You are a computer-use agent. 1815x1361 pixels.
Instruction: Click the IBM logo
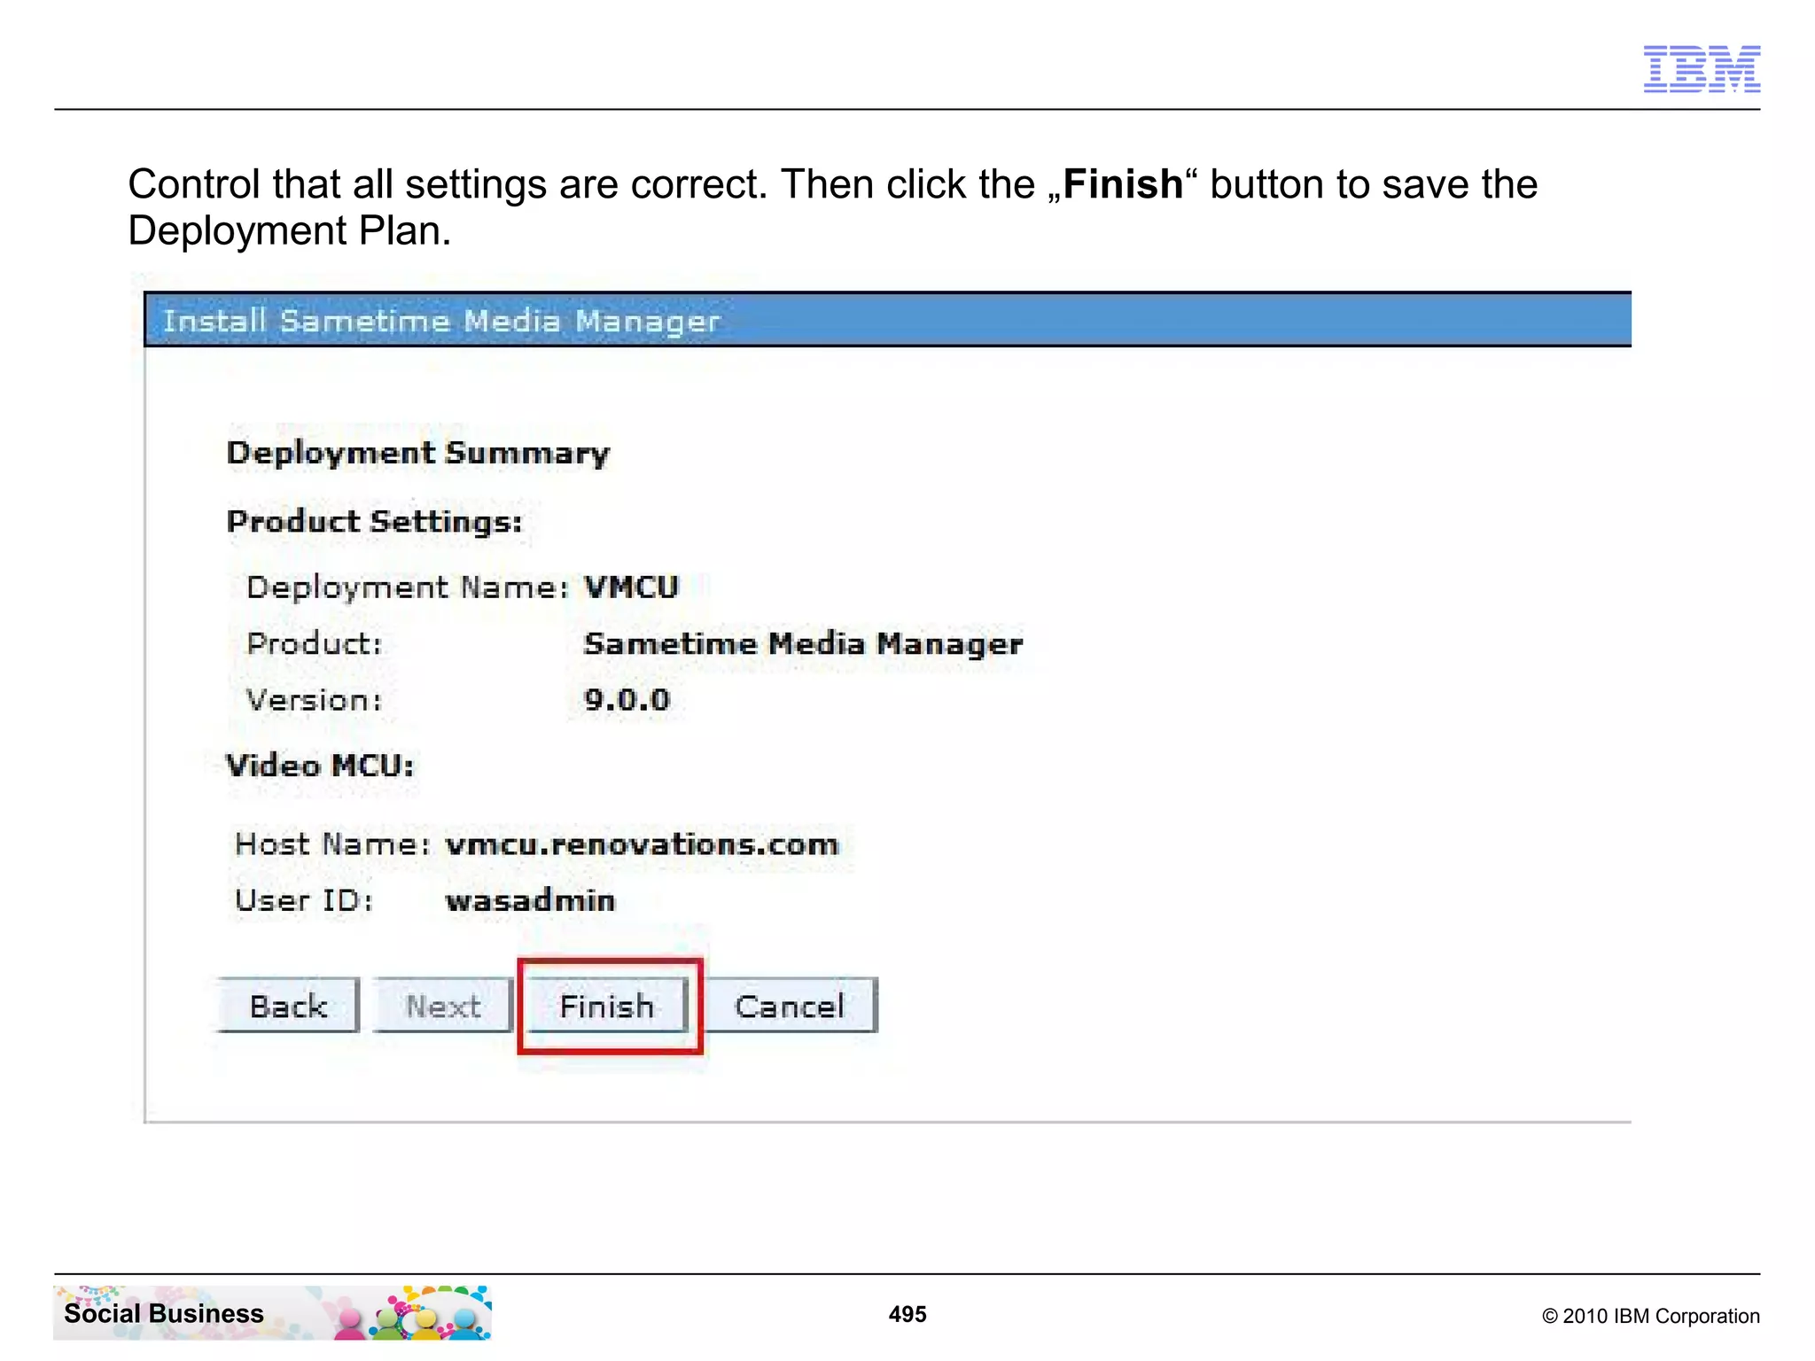pyautogui.click(x=1702, y=69)
